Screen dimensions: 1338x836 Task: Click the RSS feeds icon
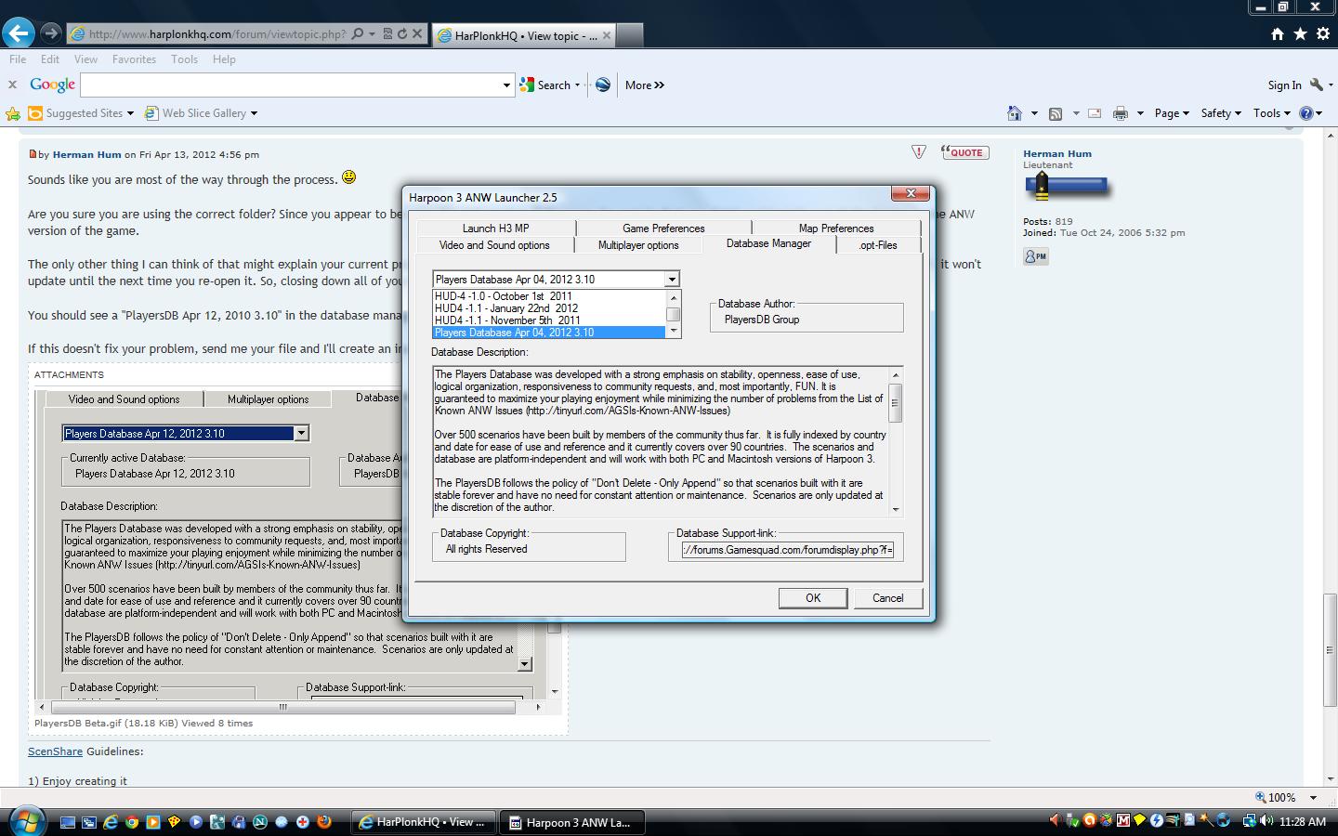1056,113
